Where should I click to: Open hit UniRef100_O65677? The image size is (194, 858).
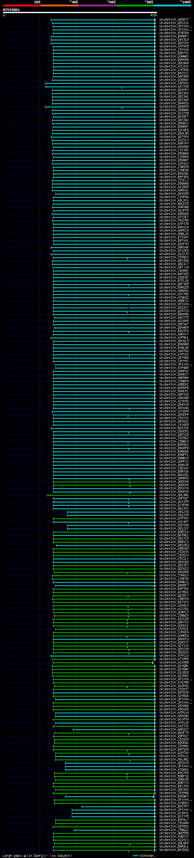click(x=174, y=20)
